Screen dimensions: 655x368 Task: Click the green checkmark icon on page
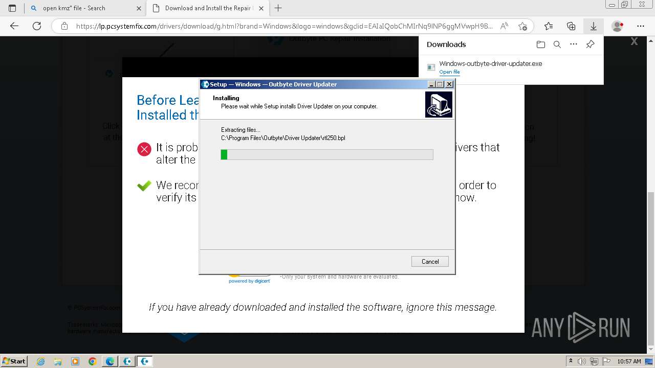tap(144, 186)
